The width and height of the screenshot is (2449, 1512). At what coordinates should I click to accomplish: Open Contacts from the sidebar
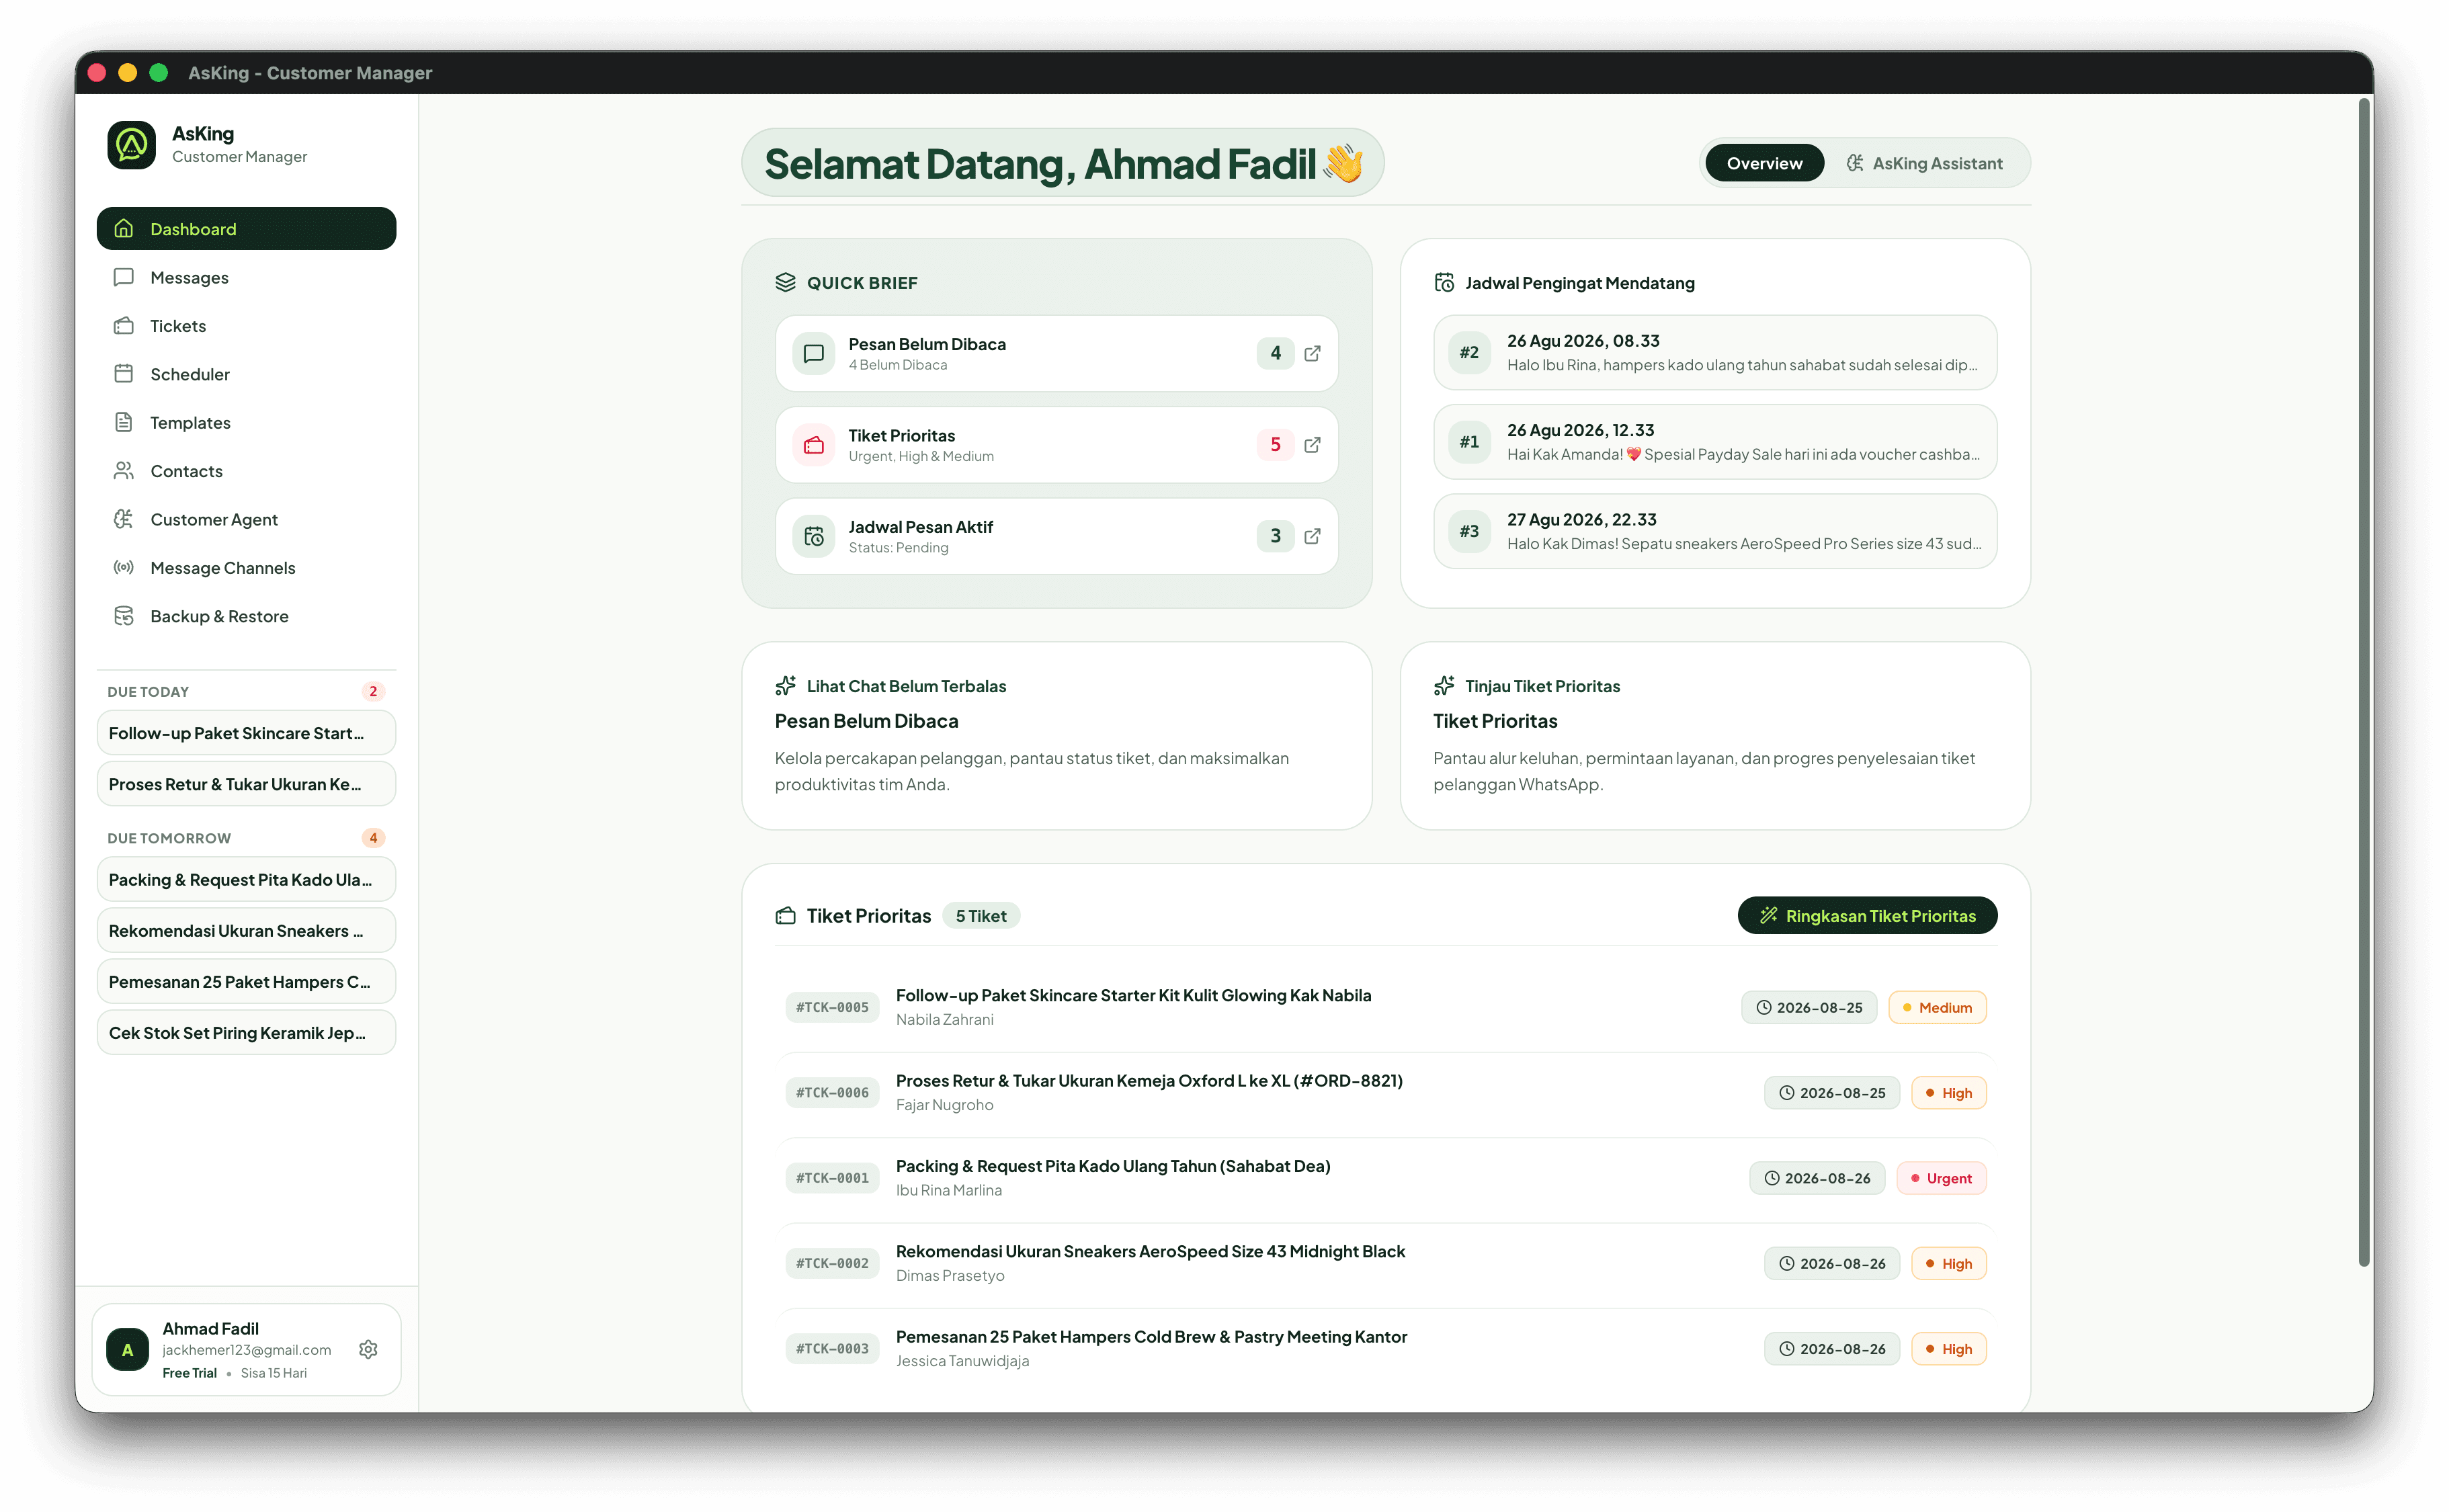coord(246,471)
